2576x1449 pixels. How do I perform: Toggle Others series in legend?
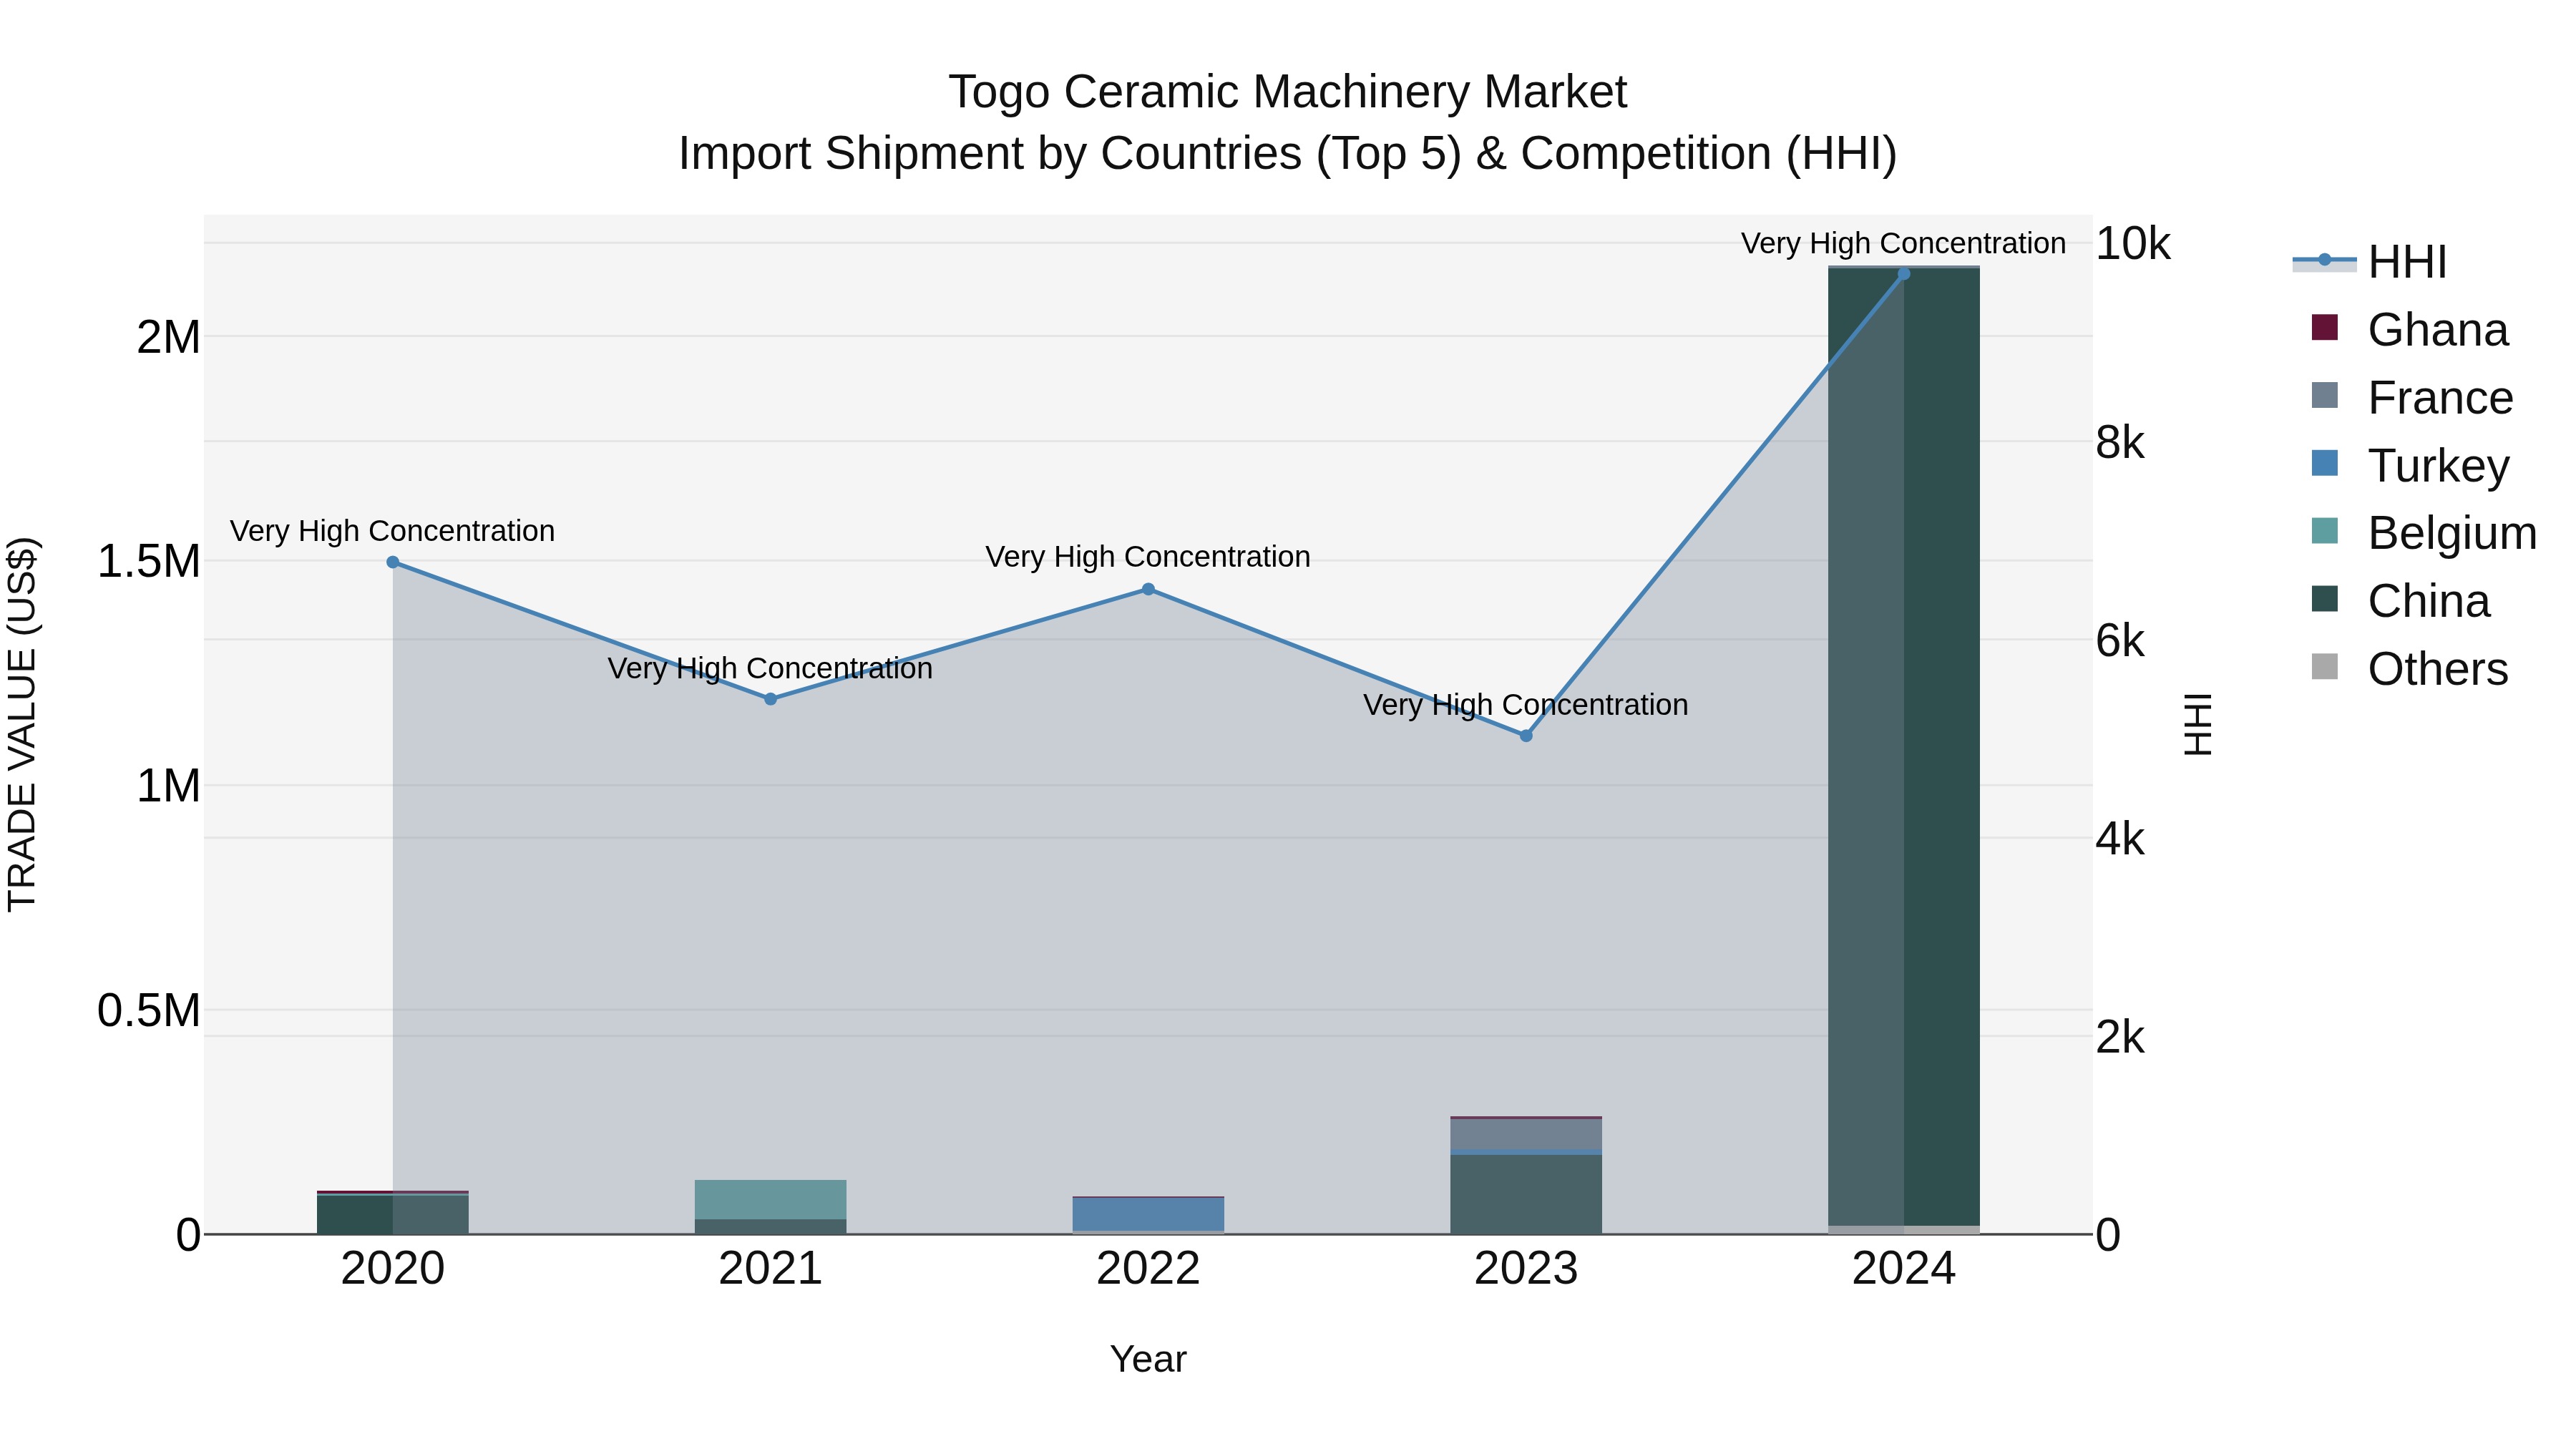click(x=2410, y=669)
